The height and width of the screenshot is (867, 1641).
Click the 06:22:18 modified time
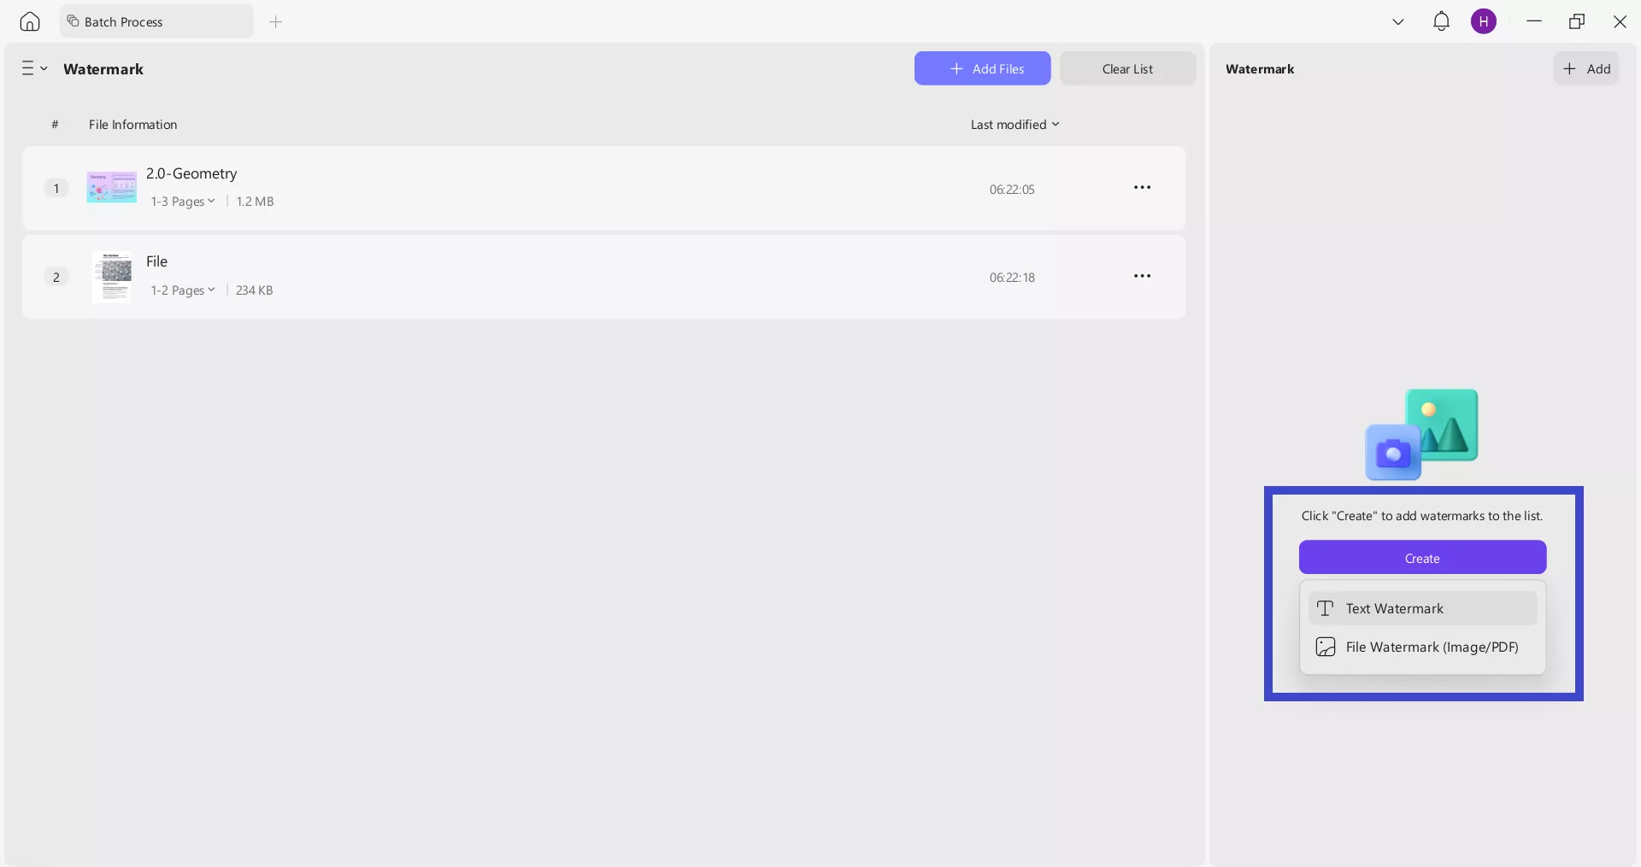tap(1012, 278)
